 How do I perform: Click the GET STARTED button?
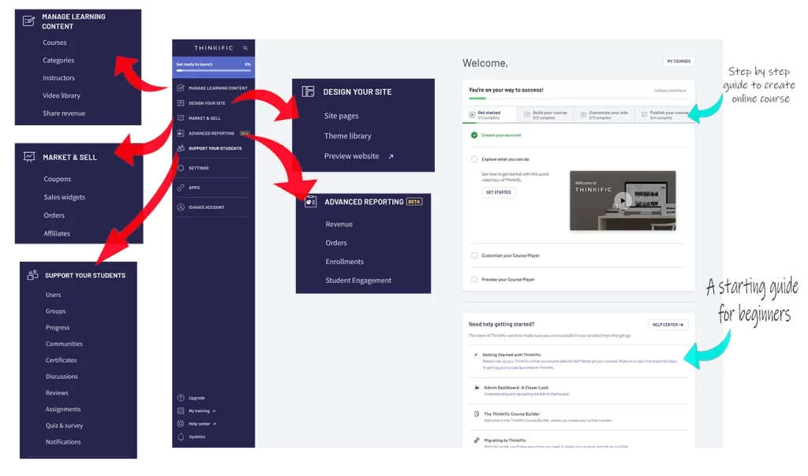point(499,192)
